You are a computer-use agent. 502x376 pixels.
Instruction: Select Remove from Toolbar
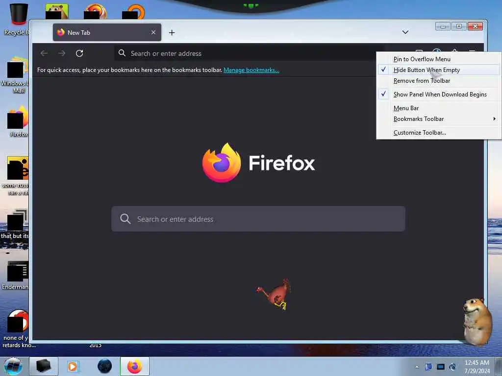(439, 81)
